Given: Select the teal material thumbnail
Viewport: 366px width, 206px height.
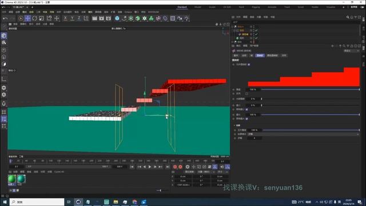Looking at the screenshot, I should pos(21,179).
